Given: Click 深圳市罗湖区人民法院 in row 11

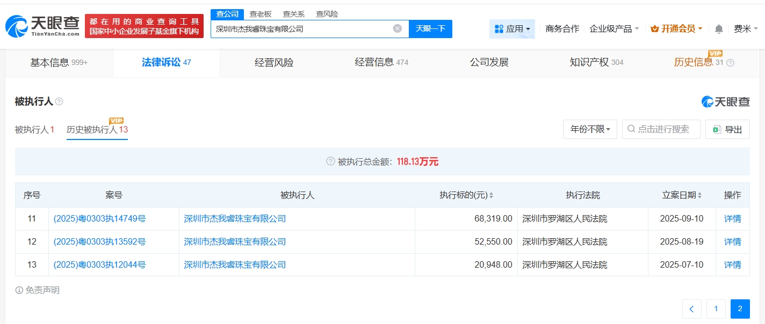Looking at the screenshot, I should point(565,219).
